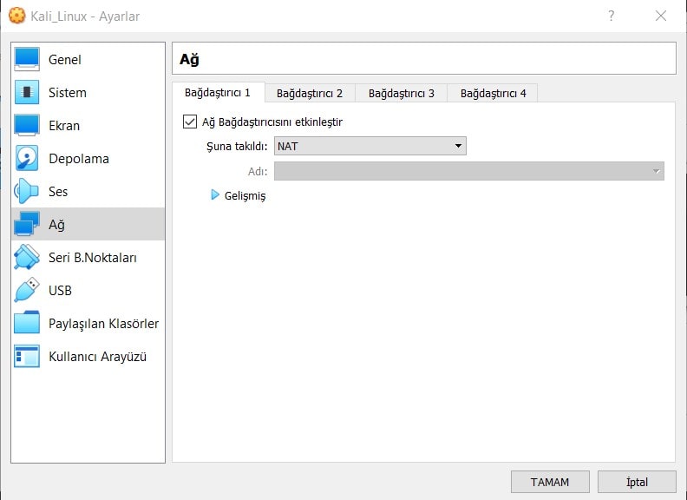Switch to Bağdaştırıcı 3 tab

pyautogui.click(x=402, y=94)
